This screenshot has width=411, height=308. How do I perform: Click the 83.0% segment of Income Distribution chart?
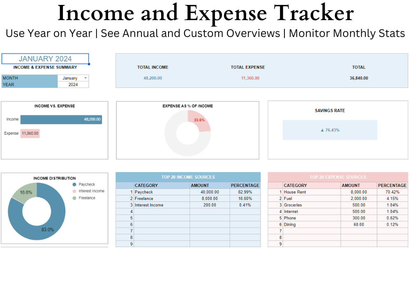click(x=47, y=230)
